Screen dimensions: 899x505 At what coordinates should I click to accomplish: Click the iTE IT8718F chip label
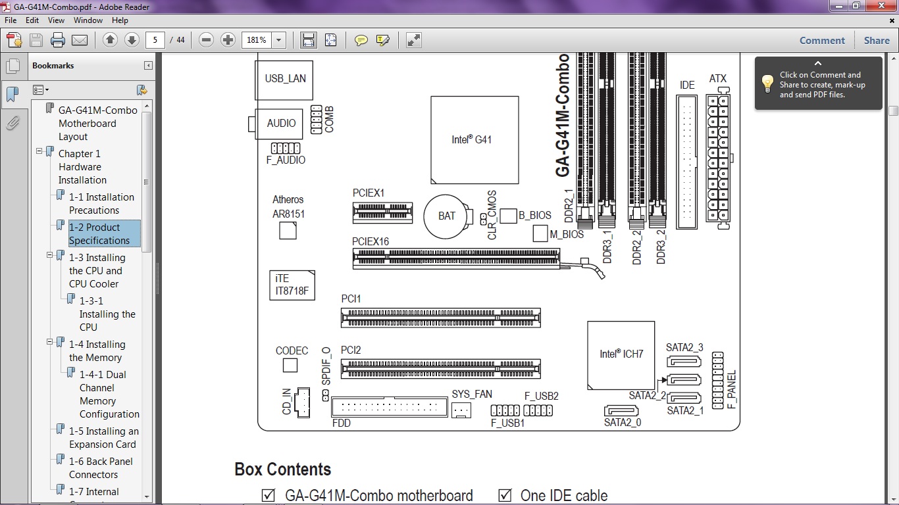[x=292, y=285]
